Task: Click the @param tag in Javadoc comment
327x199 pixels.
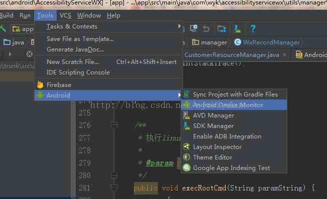Action: [x=160, y=163]
